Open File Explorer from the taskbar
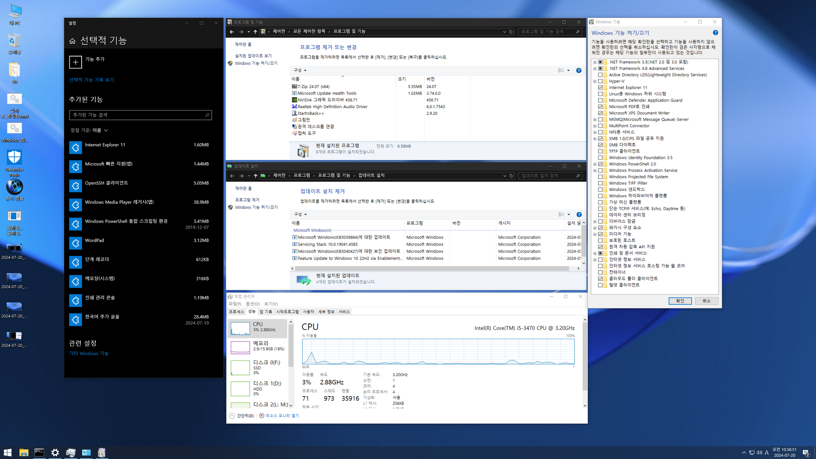Image resolution: width=816 pixels, height=459 pixels. (23, 453)
